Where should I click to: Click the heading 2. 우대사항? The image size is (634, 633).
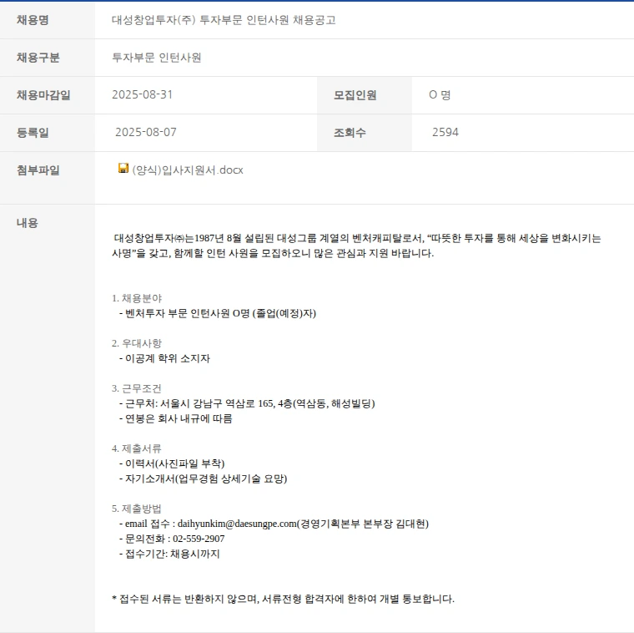click(x=137, y=343)
